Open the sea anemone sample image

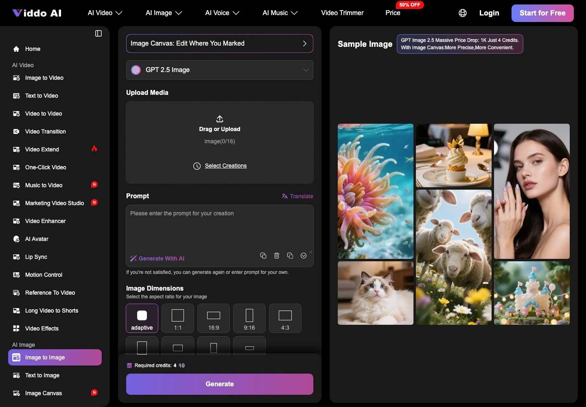click(376, 191)
